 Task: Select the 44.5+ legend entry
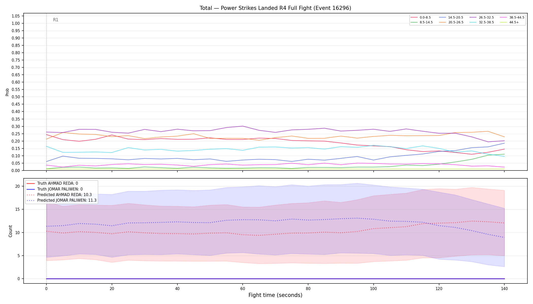coord(509,22)
